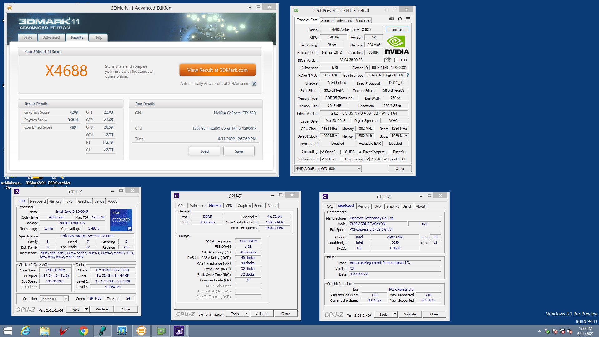599x337 pixels.
Task: Show hidden system tray icons arrow
Action: pos(539,331)
